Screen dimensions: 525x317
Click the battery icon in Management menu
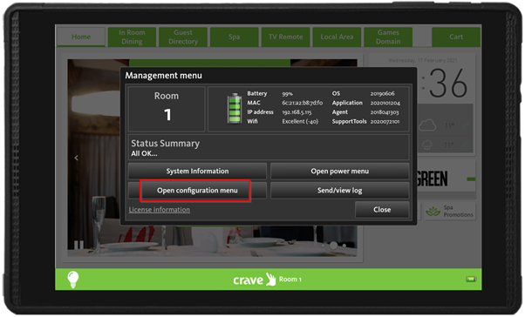[x=235, y=108]
